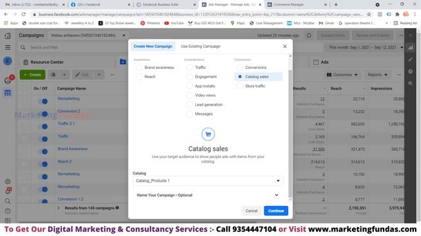This screenshot has height=236, width=421.
Task: Open the notifications face icon with red badge
Action: pyautogui.click(x=8, y=80)
